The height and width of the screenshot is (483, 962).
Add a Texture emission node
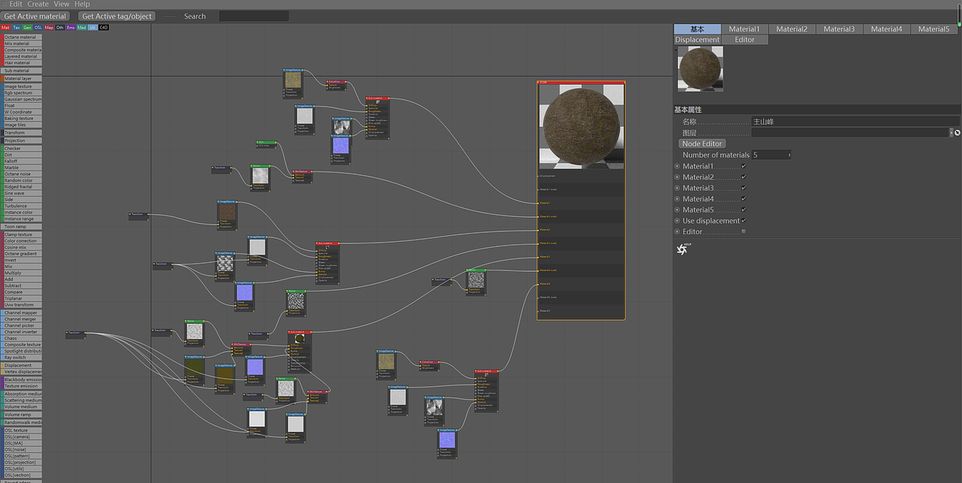[x=21, y=386]
